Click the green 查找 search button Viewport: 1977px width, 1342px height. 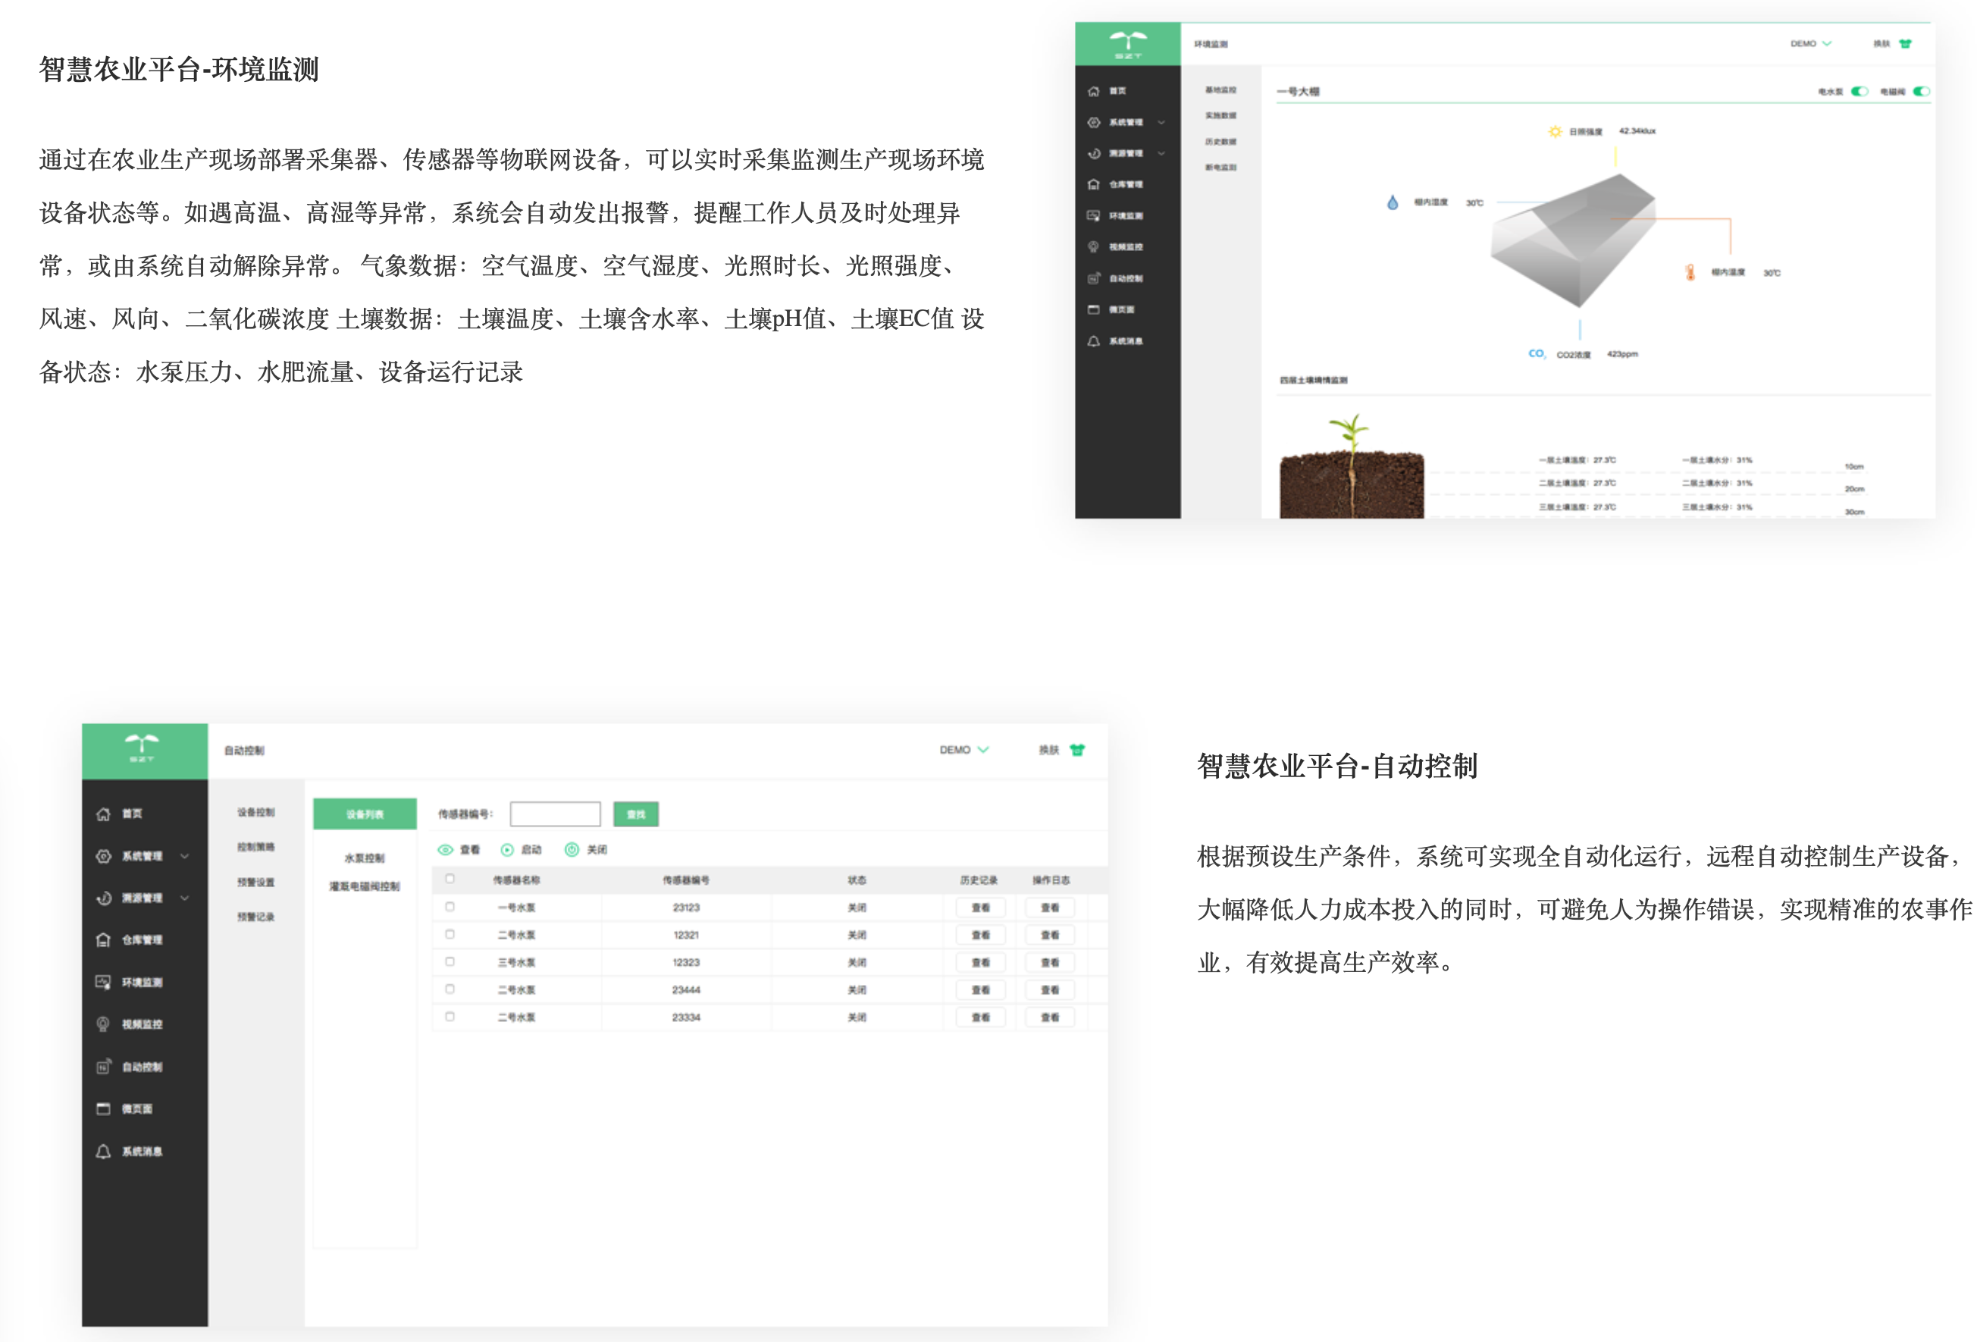[635, 814]
